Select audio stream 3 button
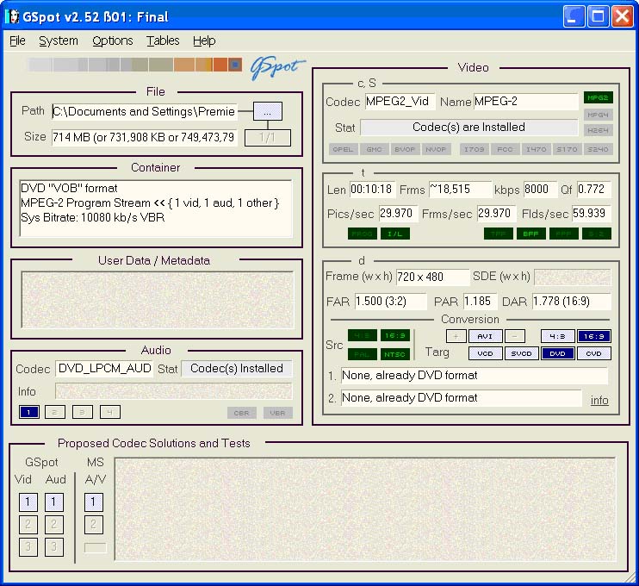The image size is (639, 586). click(83, 412)
